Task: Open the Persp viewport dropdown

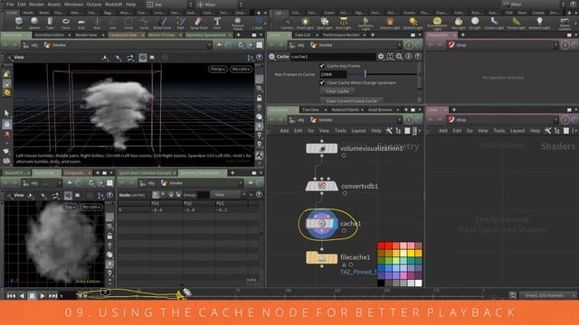Action: coord(218,69)
